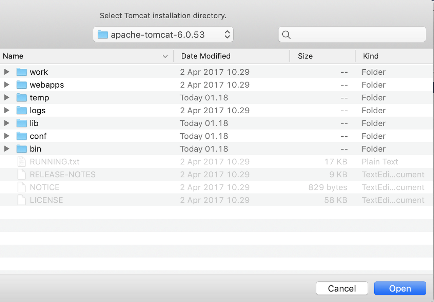Click the conf folder icon
This screenshot has width=434, height=302.
coord(22,136)
